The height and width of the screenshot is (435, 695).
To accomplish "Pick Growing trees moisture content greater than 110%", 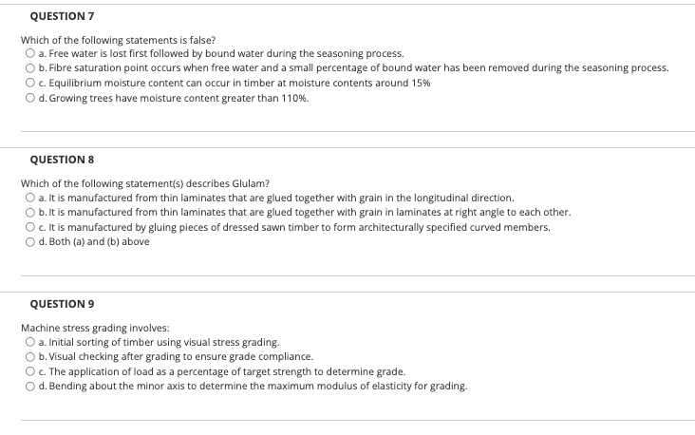I will [29, 98].
